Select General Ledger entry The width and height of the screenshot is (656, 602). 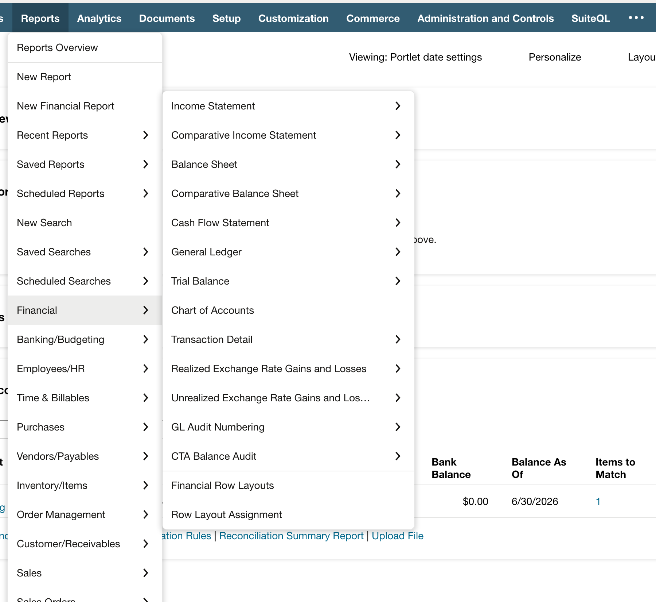point(288,252)
